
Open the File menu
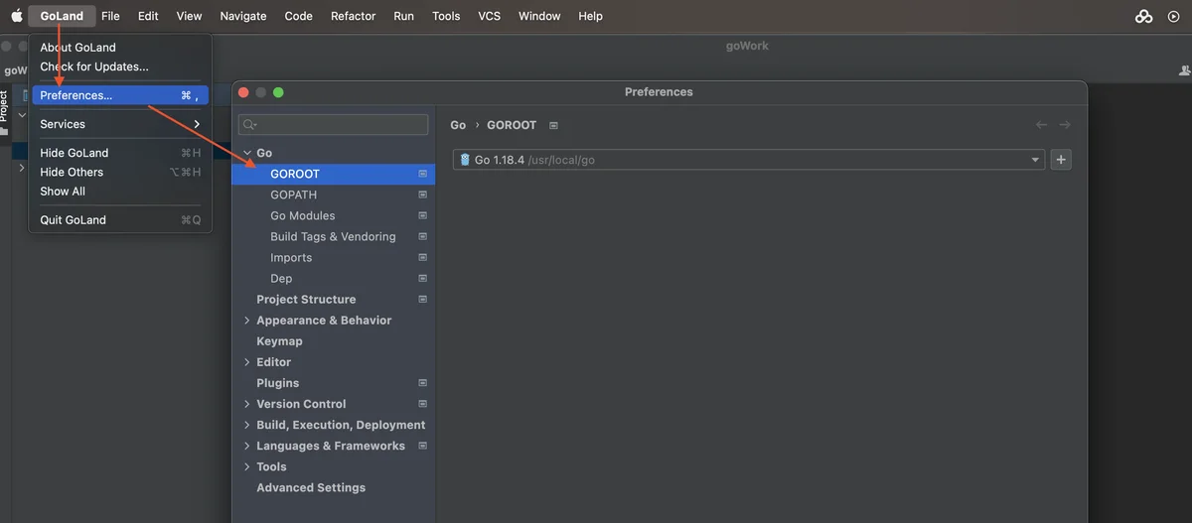110,16
